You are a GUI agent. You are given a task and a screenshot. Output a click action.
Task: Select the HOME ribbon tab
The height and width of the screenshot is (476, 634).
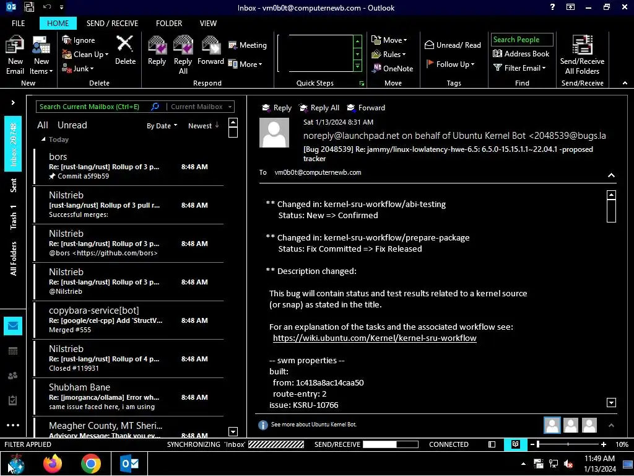[58, 23]
